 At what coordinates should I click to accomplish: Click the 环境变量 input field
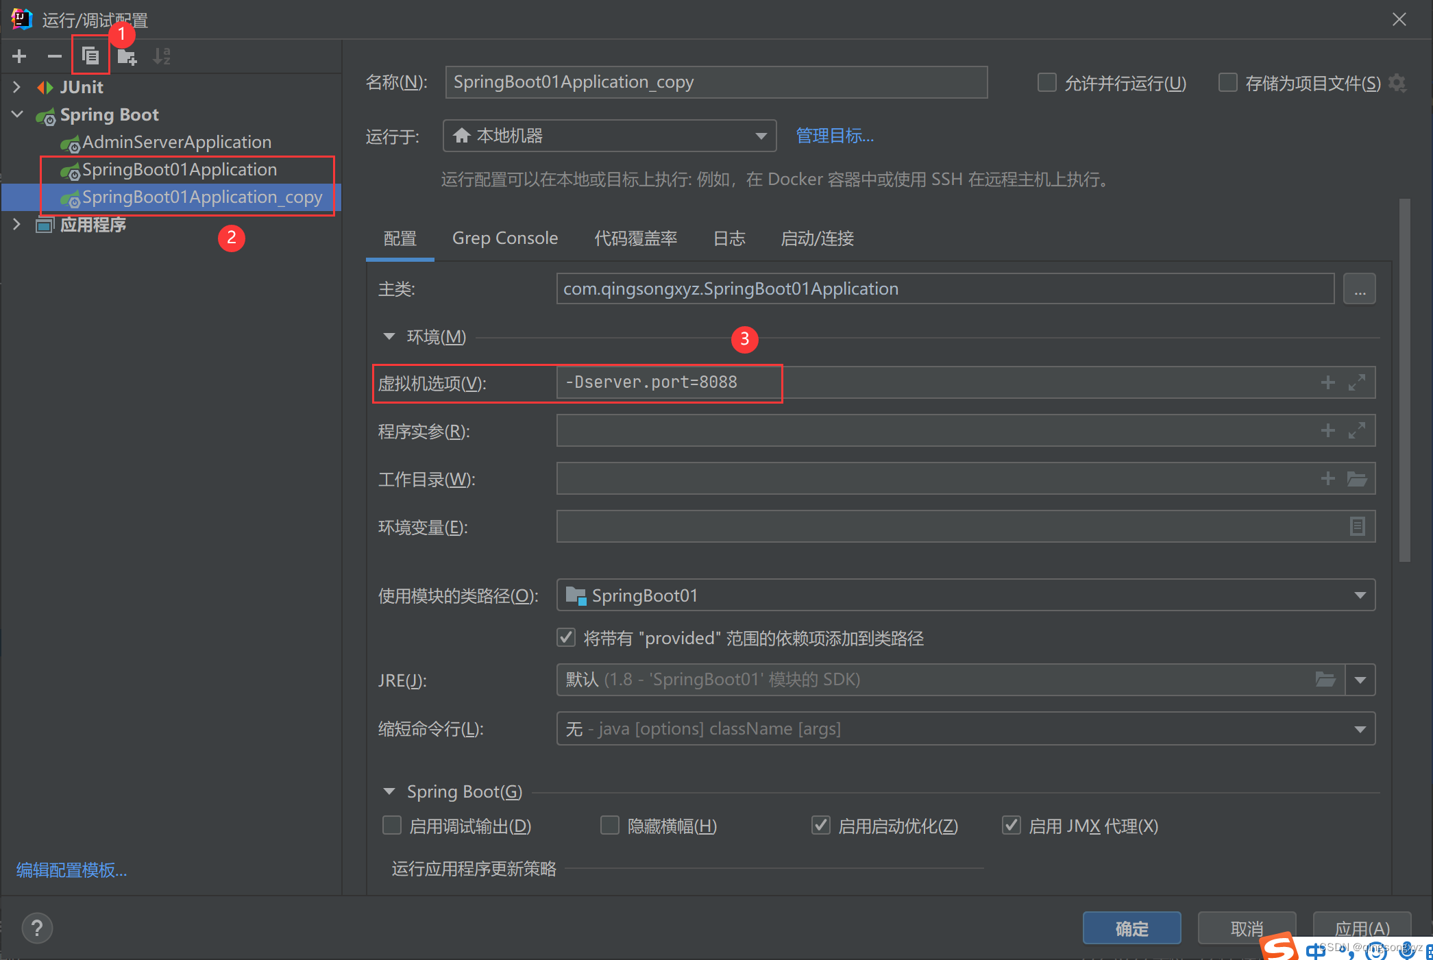(x=966, y=526)
